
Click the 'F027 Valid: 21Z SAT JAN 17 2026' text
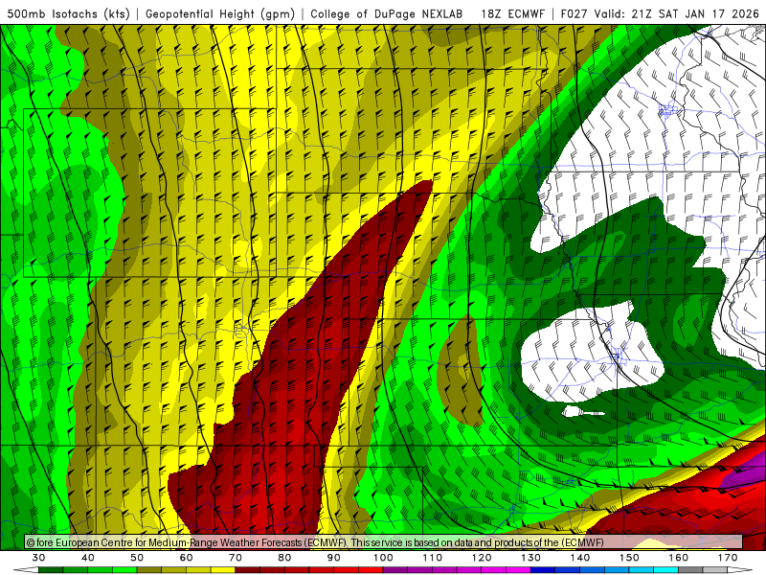(660, 14)
